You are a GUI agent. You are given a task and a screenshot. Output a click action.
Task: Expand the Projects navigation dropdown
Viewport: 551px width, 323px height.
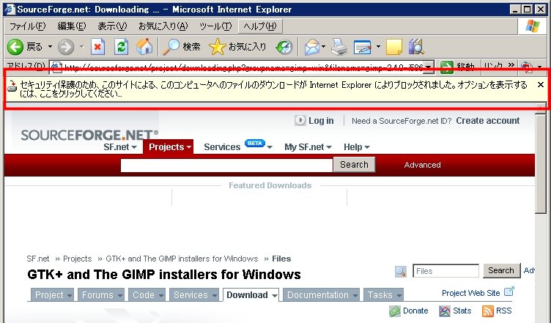(189, 147)
